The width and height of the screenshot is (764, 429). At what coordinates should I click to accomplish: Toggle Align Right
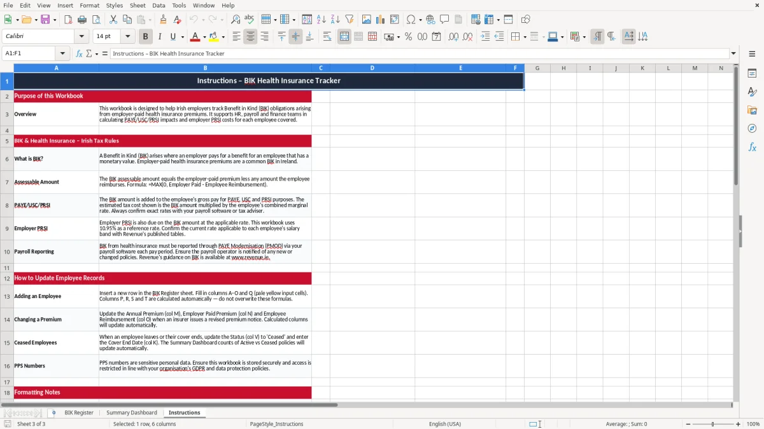(264, 37)
